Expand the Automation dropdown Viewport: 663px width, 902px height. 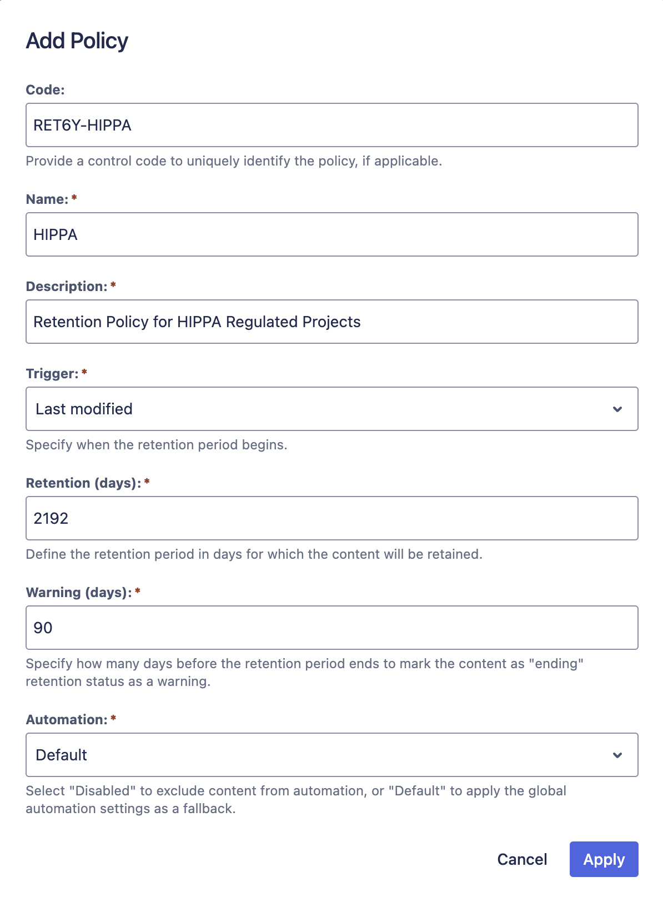(331, 755)
